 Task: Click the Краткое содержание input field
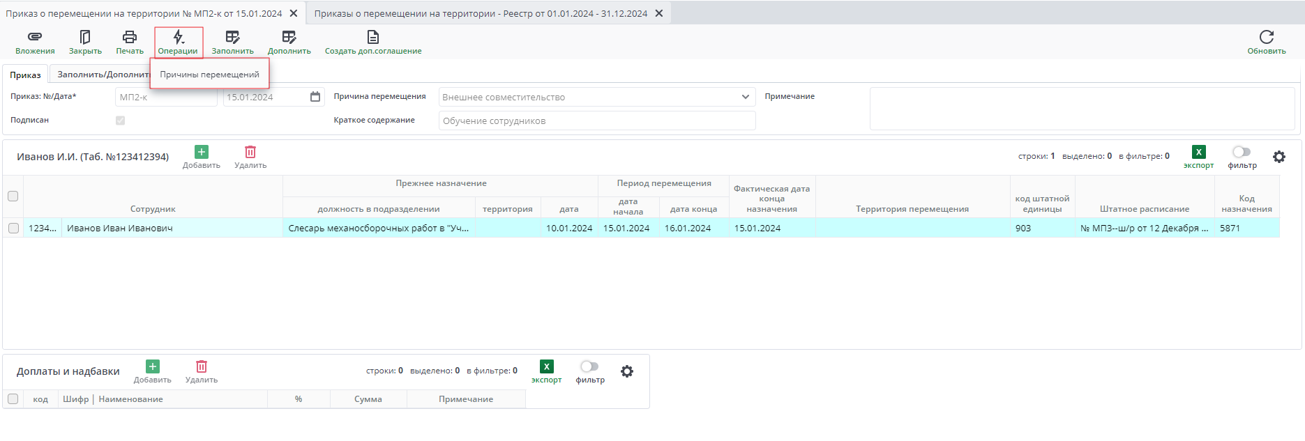click(596, 121)
